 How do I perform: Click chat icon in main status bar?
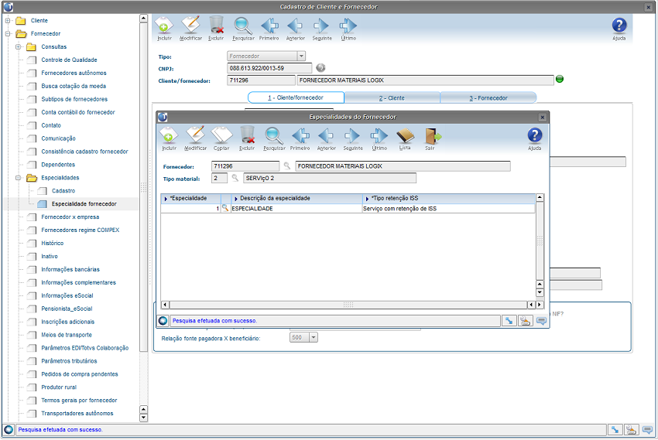point(647,429)
